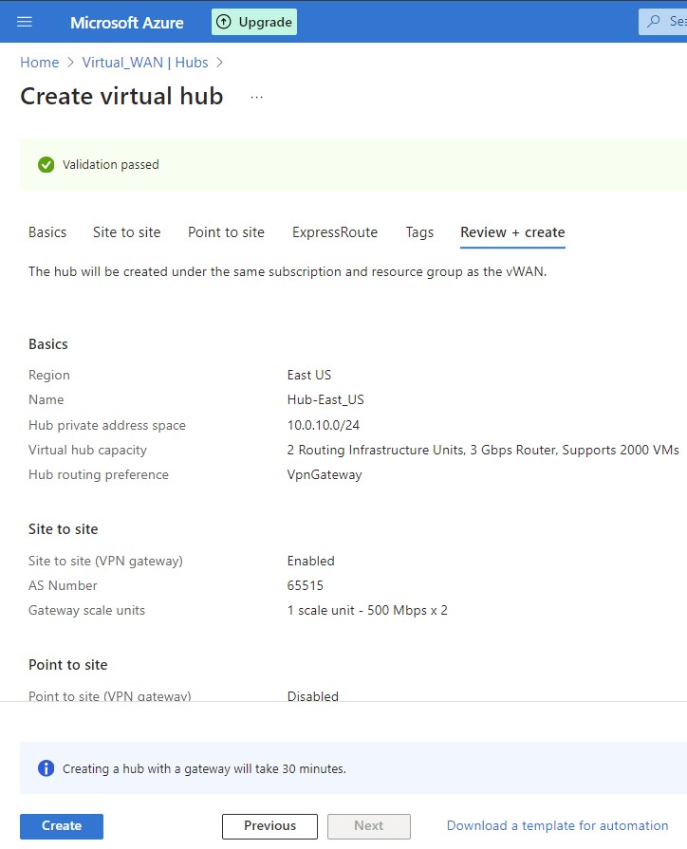This screenshot has width=687, height=849.
Task: Click the subscription and resource group note
Action: pos(288,272)
